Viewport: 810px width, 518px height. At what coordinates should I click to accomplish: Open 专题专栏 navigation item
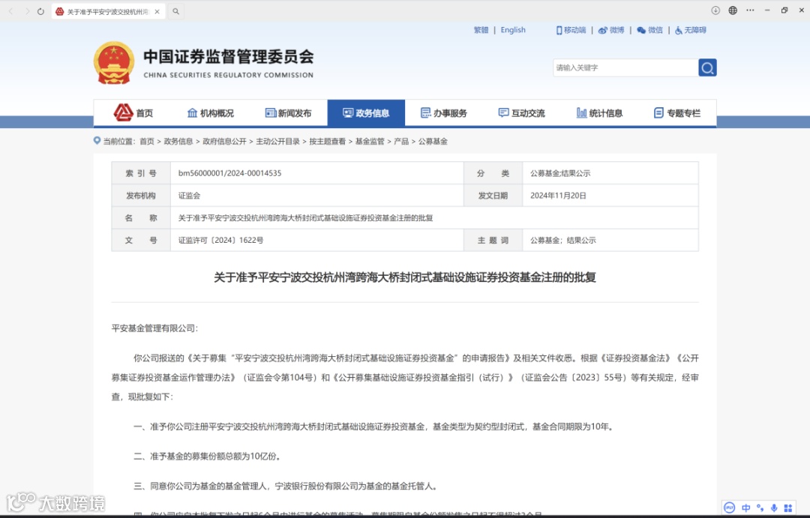pos(677,113)
